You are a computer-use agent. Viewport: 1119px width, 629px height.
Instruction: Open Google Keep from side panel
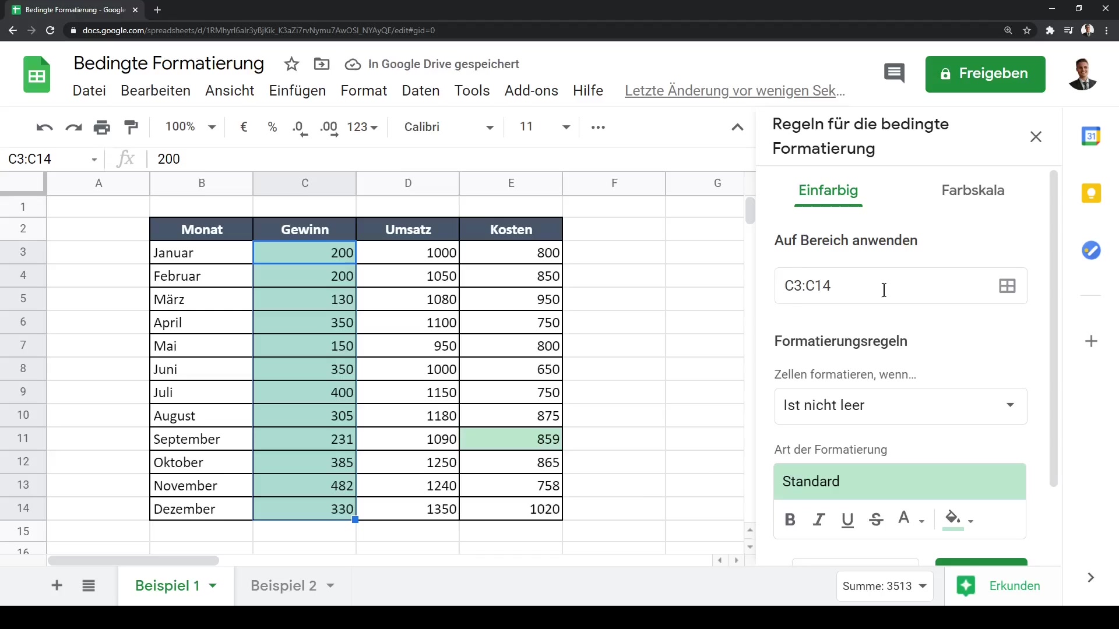coord(1091,193)
